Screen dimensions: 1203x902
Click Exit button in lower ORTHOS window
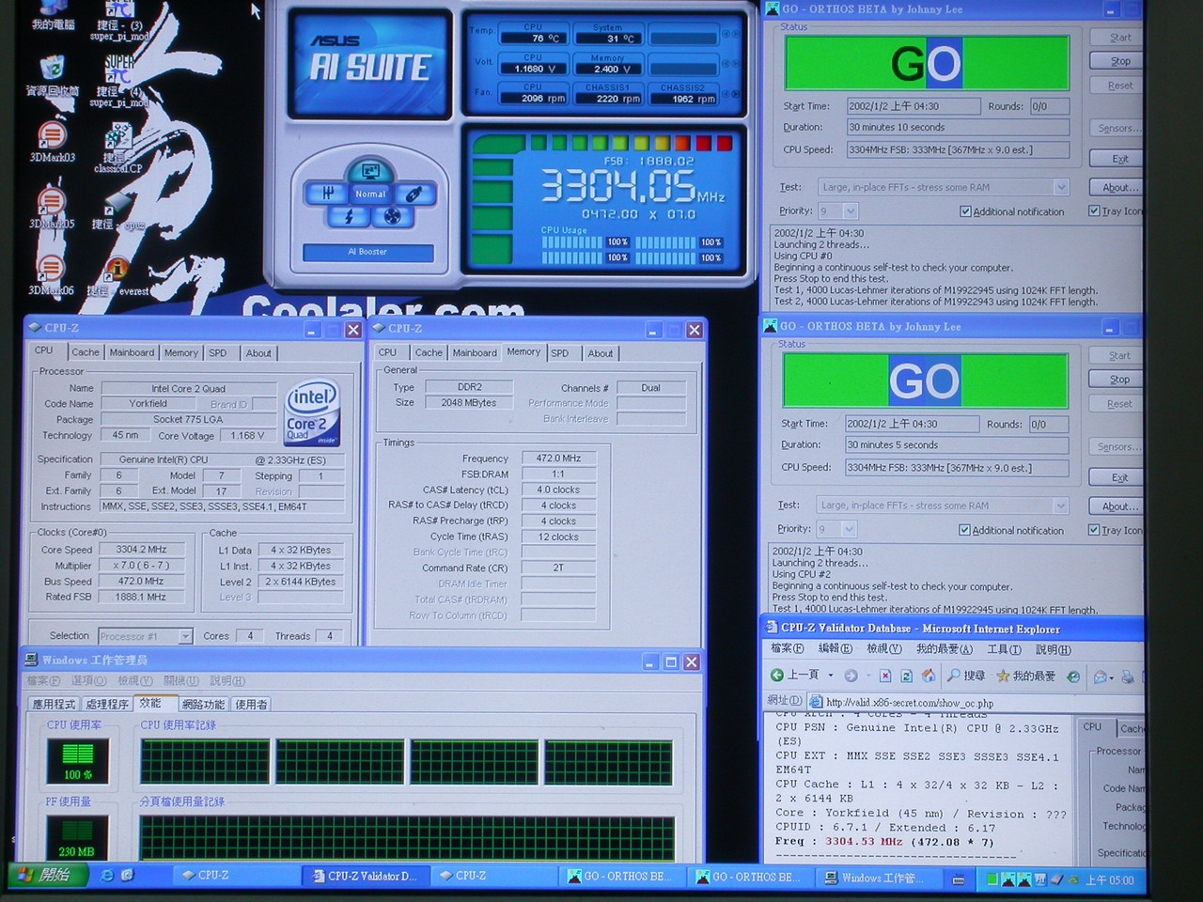(x=1117, y=477)
